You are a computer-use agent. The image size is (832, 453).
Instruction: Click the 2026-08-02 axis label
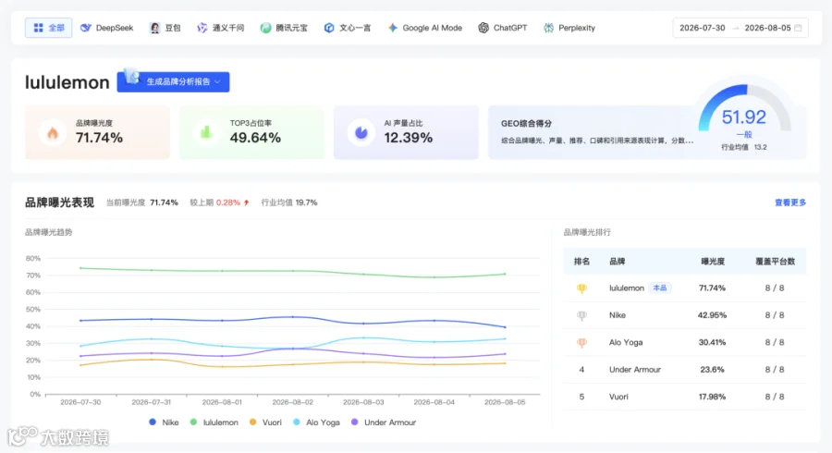coord(292,402)
